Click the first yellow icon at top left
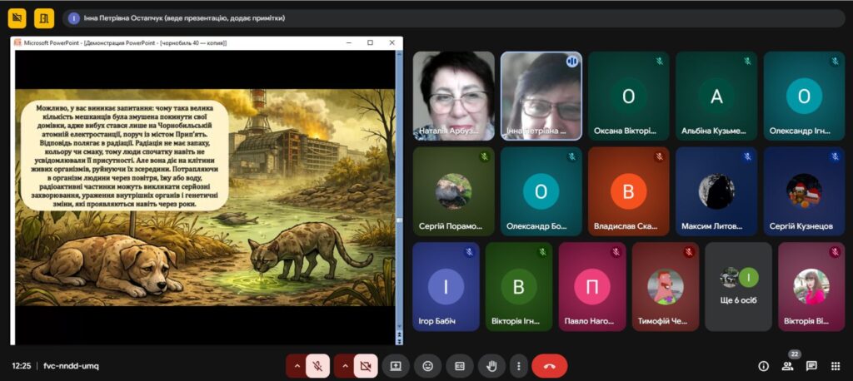The image size is (853, 381). point(17,17)
